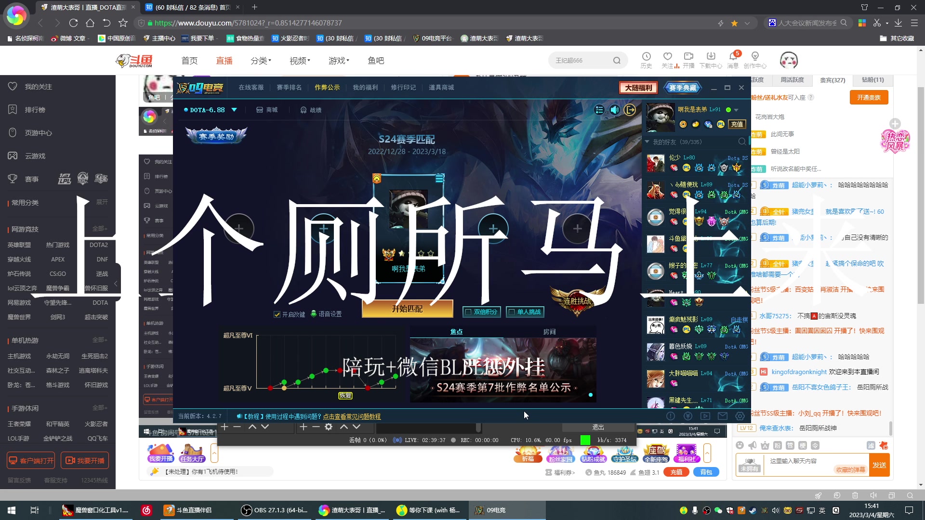Image resolution: width=925 pixels, height=520 pixels.
Task: Open OBS 27.1.3 taskbar item
Action: tap(276, 510)
